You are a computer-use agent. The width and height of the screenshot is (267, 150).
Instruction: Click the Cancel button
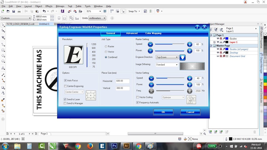coord(190,112)
